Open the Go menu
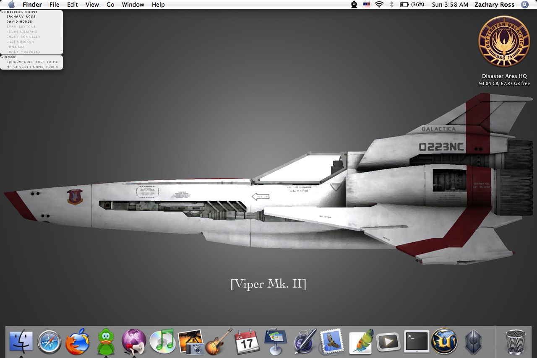The width and height of the screenshot is (537, 358). pyautogui.click(x=110, y=5)
